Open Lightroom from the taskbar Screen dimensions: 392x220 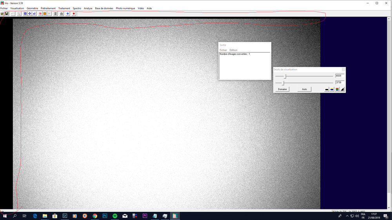pyautogui.click(x=65, y=216)
